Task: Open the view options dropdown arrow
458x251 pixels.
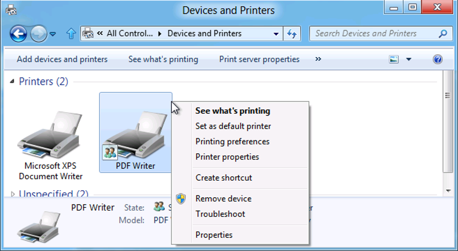Action: coord(409,59)
